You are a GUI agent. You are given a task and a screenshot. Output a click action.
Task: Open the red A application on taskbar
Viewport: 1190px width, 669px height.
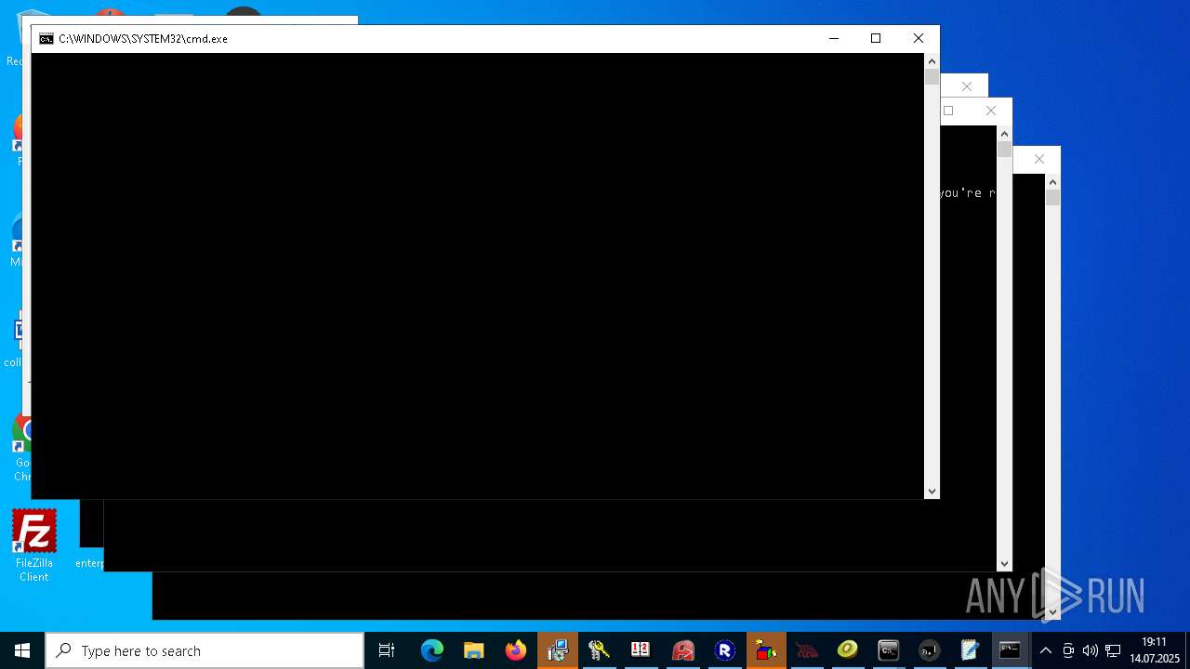(683, 650)
